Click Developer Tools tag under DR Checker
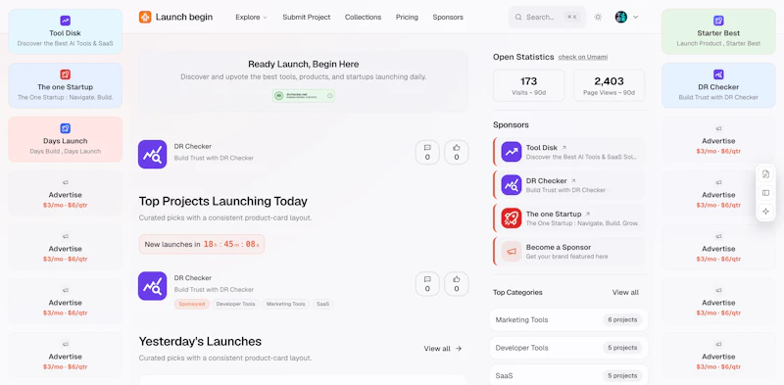Viewport: 784px width, 385px height. pos(236,304)
